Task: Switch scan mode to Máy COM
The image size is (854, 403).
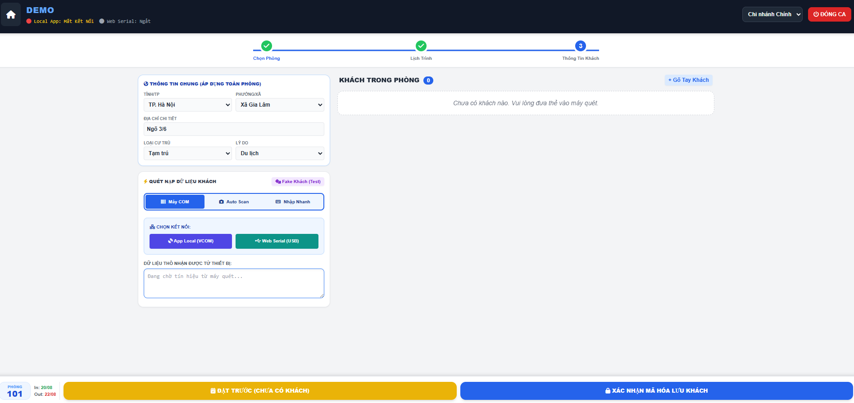Action: [175, 202]
